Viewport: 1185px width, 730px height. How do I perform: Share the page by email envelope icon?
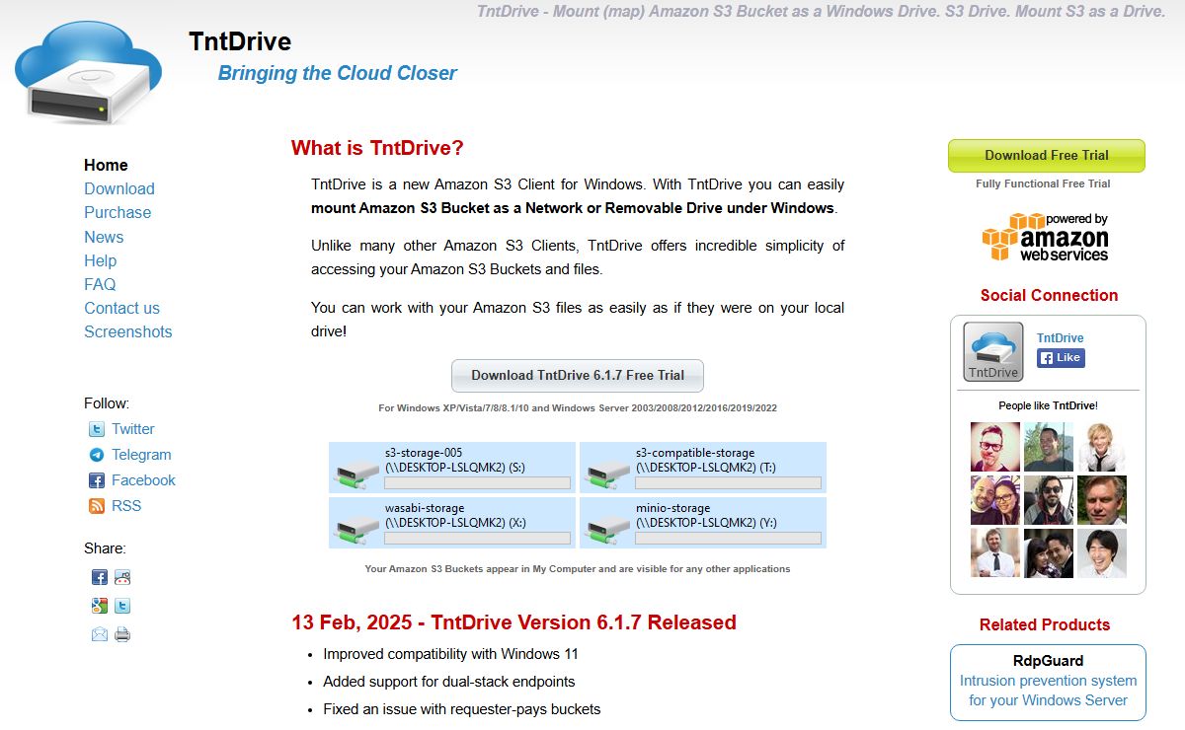(x=100, y=634)
